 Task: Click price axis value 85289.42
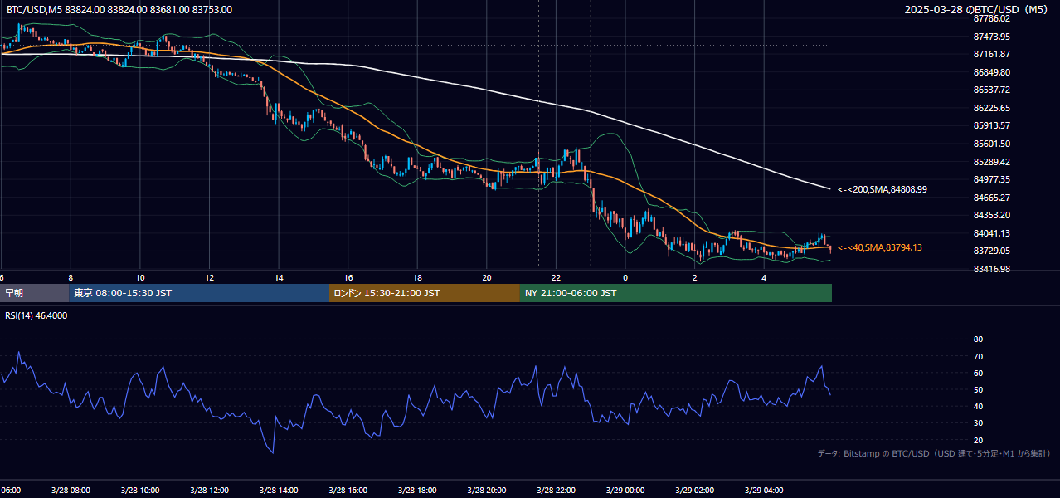(992, 162)
